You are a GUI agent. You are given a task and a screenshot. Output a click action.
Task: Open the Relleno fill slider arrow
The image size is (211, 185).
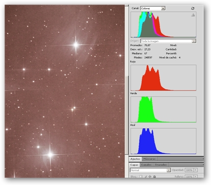click(196, 177)
